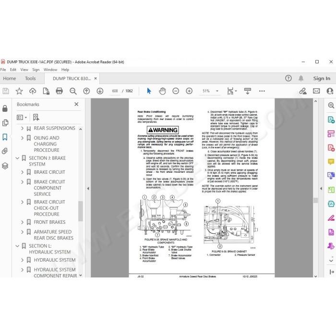
Task: Expand OILING AND CHARGING PROCEDURE bookmark
Action: [x=22, y=138]
